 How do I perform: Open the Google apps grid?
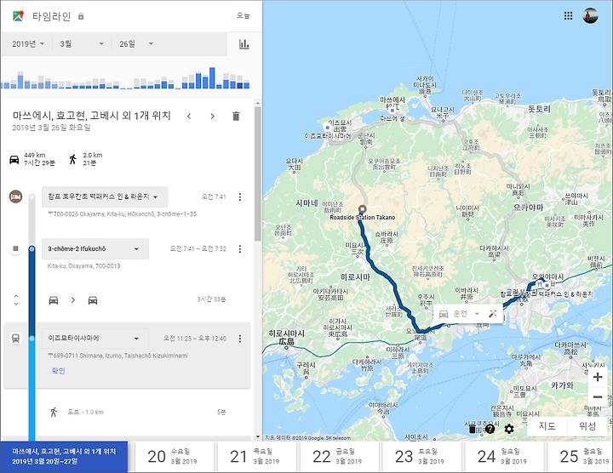[568, 15]
